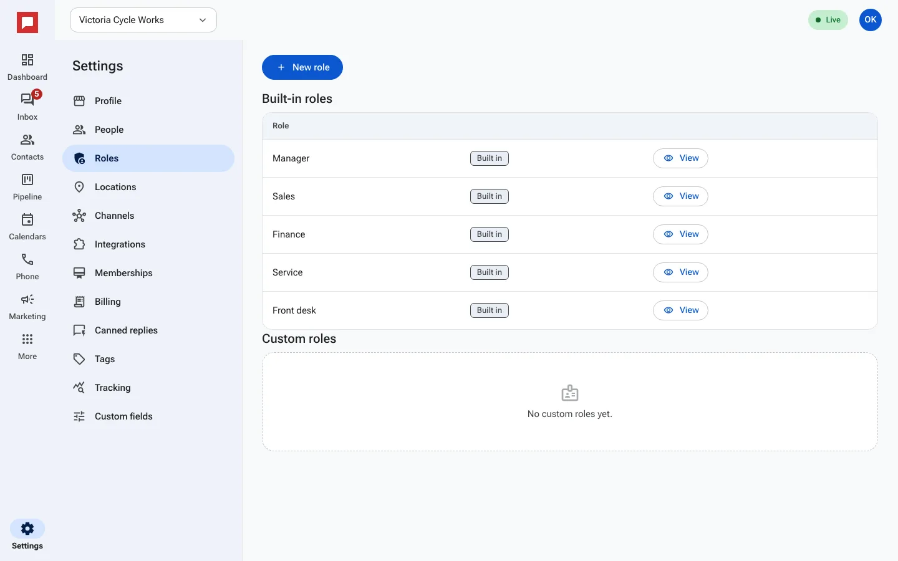Screen dimensions: 898x561
Task: Click the Roles shield icon
Action: (x=79, y=158)
